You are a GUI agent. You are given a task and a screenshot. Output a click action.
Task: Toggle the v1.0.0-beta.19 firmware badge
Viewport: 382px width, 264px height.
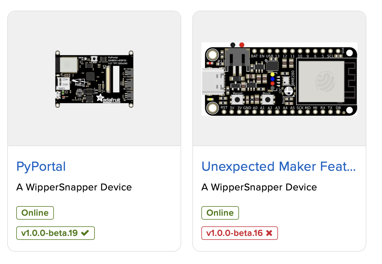[55, 233]
